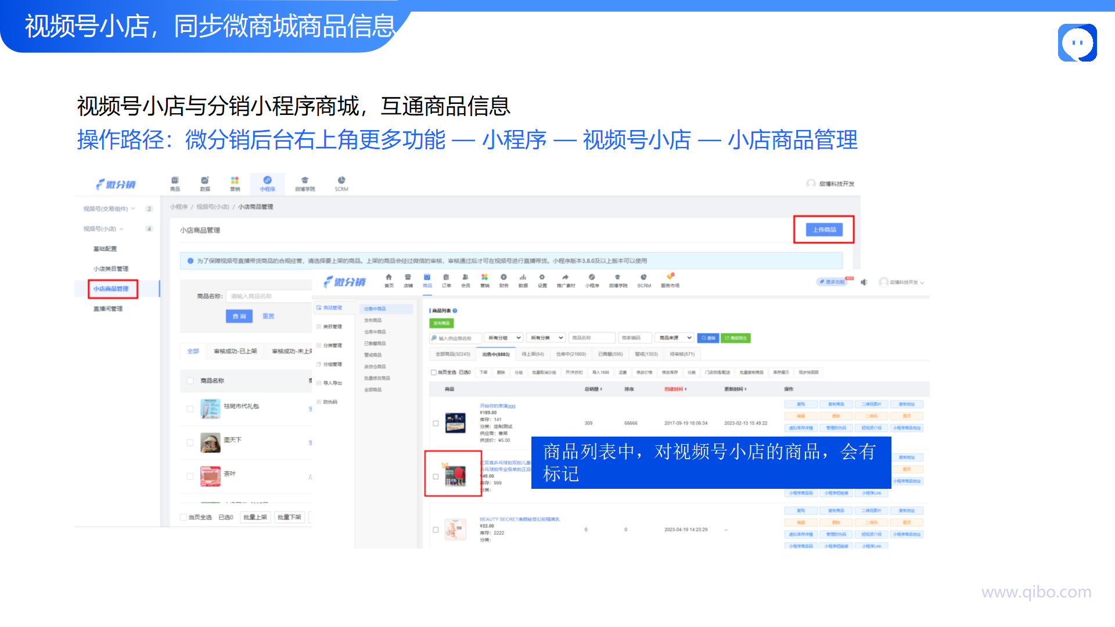
Task: Open 数据 icon in the 小店商品管理 window
Action: [x=205, y=183]
